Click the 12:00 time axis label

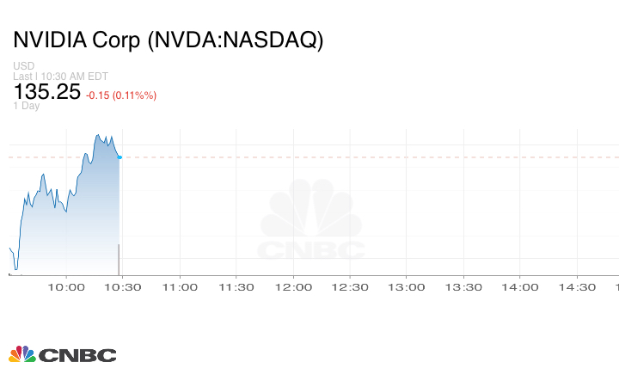[x=293, y=287]
